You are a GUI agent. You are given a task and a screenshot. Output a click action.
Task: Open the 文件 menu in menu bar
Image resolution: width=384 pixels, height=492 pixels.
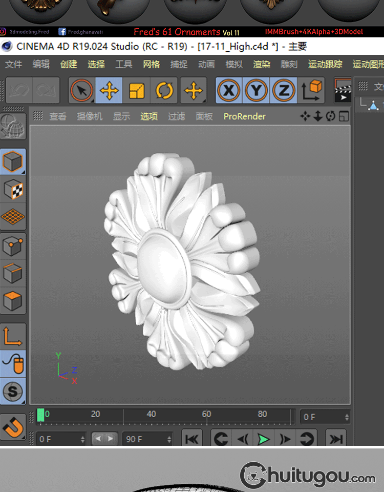[13, 65]
